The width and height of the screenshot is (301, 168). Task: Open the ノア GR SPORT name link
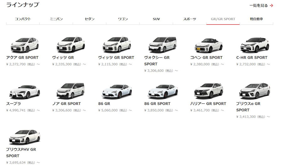[66, 104]
